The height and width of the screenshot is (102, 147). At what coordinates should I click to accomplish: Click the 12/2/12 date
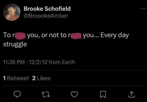[38, 62]
